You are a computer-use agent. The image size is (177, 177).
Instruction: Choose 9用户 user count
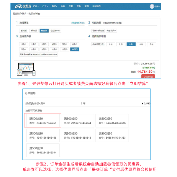point(44,49)
